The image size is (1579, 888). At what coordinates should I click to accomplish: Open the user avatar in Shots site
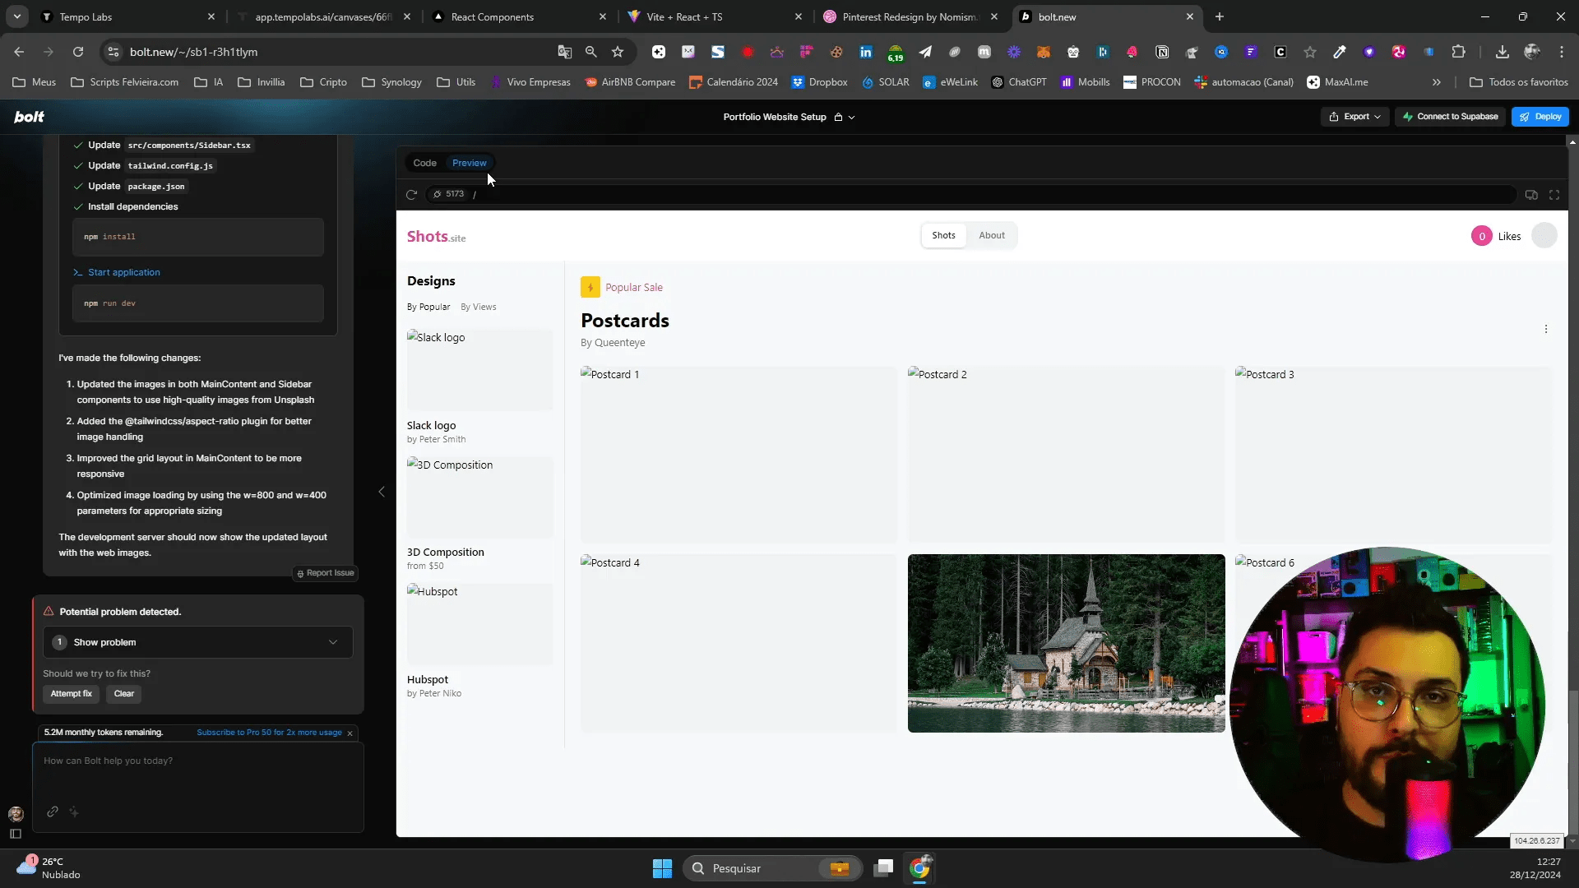[x=1544, y=236]
